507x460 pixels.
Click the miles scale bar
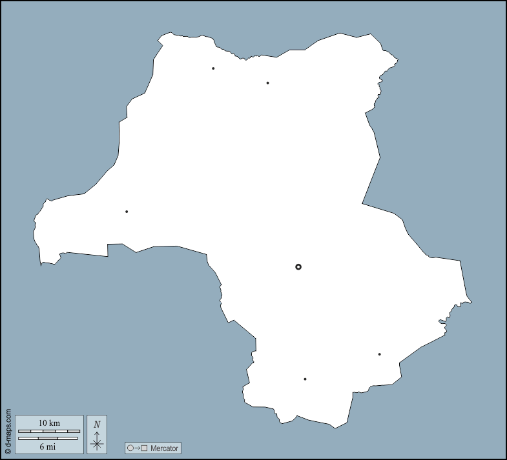[x=49, y=439]
